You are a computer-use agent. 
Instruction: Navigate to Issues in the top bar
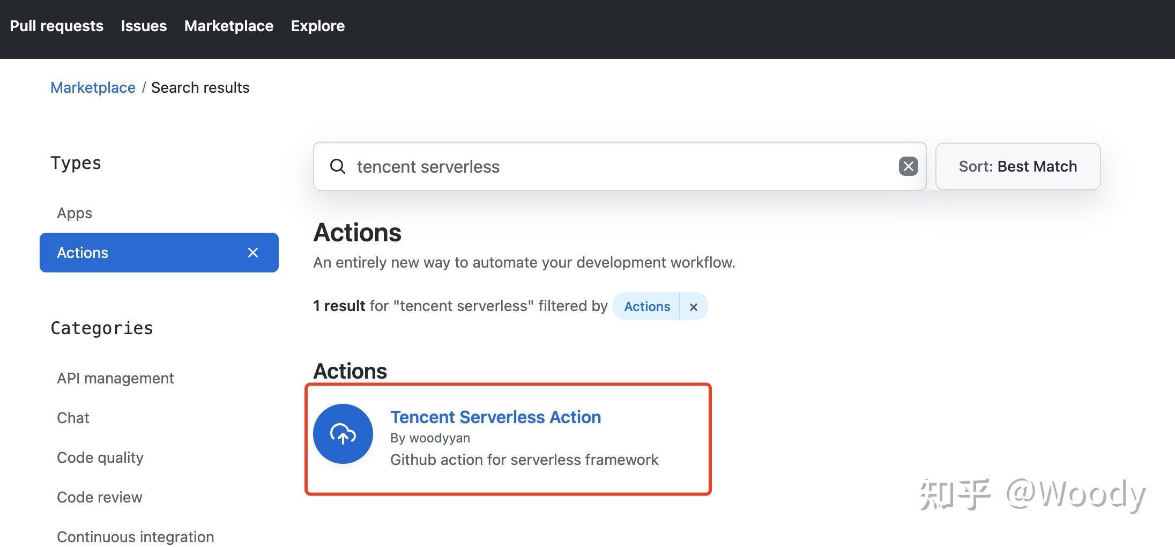coord(143,26)
